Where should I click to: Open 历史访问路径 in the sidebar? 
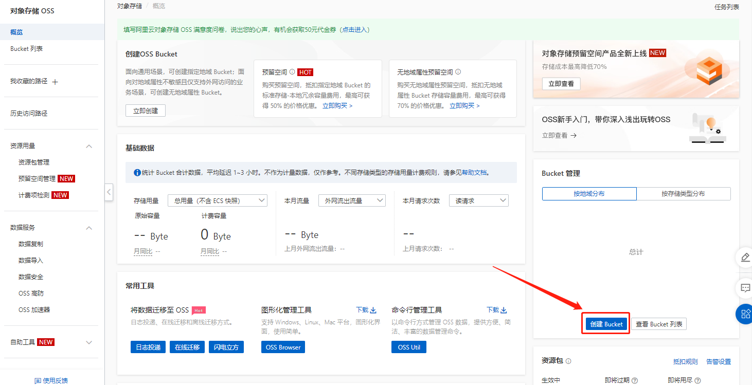pyautogui.click(x=29, y=114)
